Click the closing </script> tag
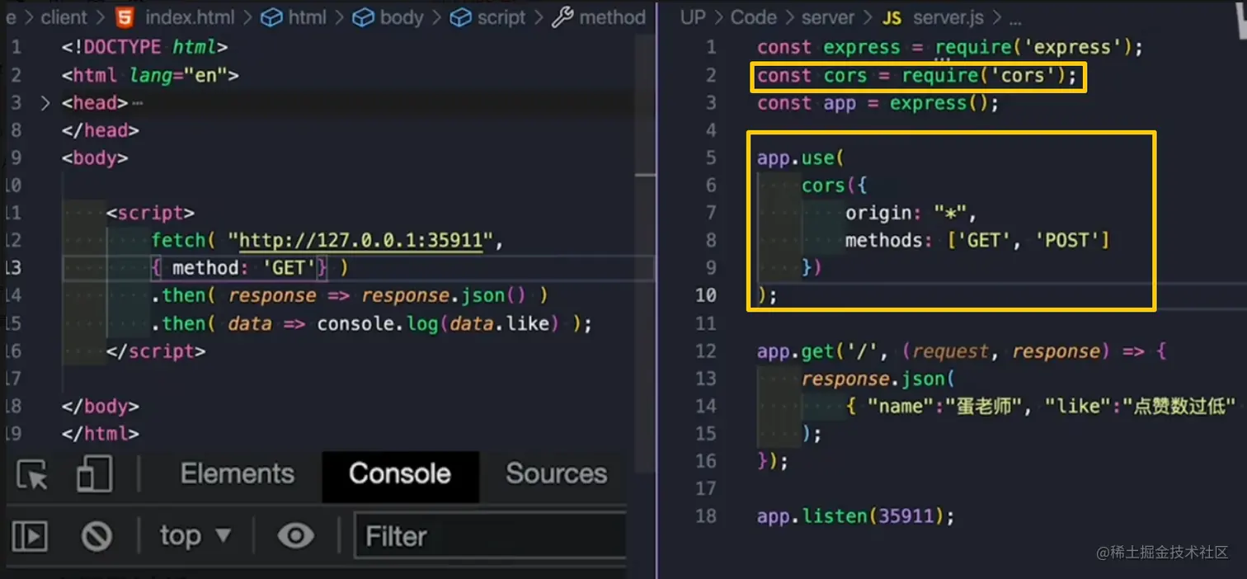The width and height of the screenshot is (1247, 579). click(x=156, y=351)
